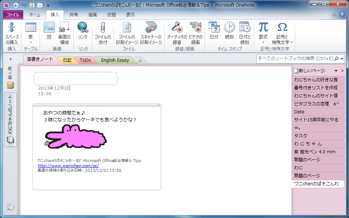Viewport: 349px width, 218px height.
Task: Click the search magnifier icon
Action: point(337,58)
